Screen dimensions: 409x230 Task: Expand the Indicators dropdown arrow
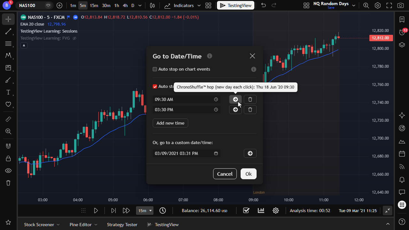[199, 5]
